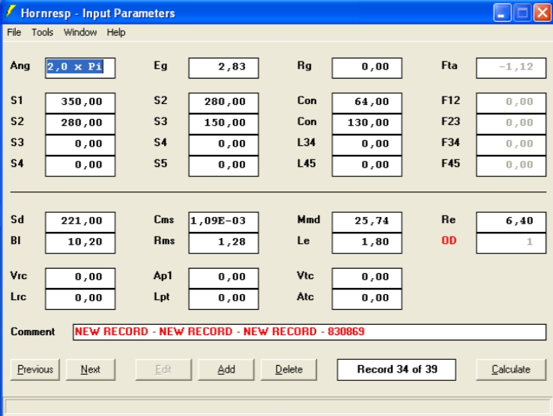Click the F23 greyed field

point(511,123)
